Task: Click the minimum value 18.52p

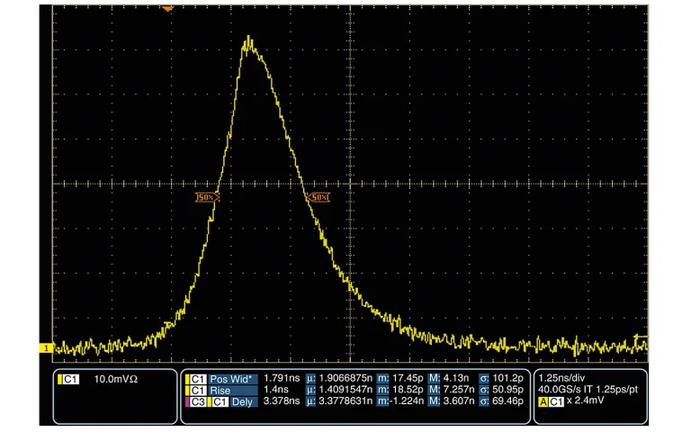Action: (x=407, y=390)
